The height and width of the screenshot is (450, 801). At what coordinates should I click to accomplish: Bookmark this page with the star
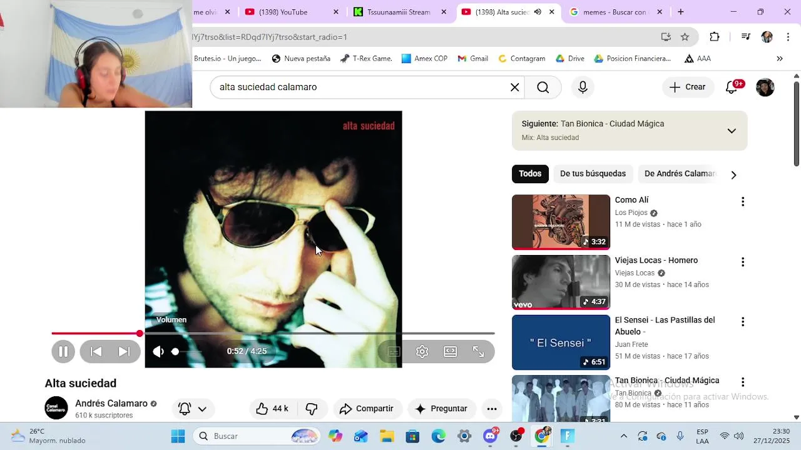pos(685,37)
